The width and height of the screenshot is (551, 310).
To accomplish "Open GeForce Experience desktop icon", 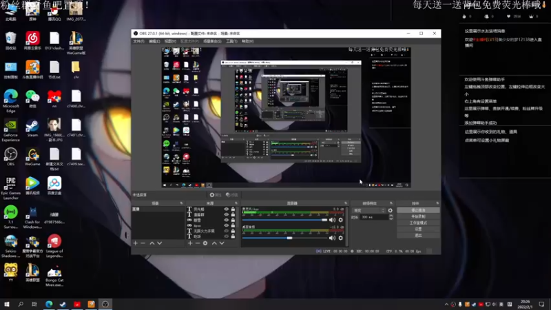I will [x=10, y=130].
